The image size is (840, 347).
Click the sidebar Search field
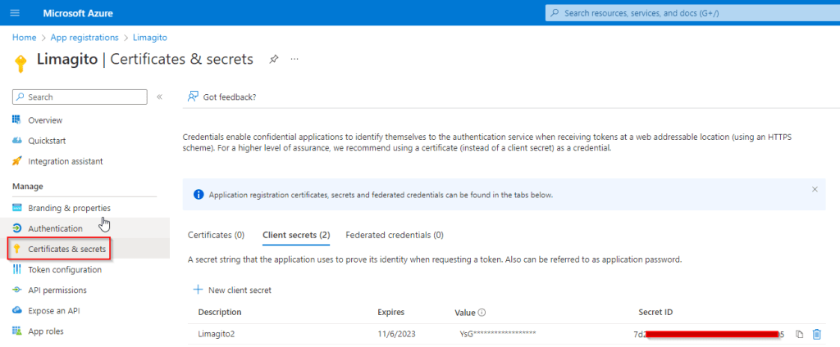click(80, 97)
